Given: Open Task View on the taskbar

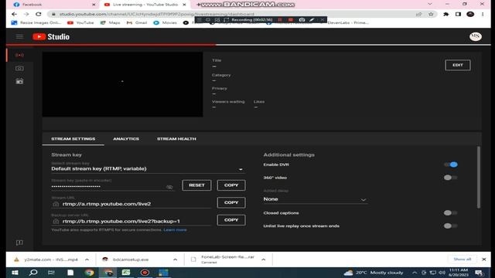Looking at the screenshot, I should (x=51, y=273).
